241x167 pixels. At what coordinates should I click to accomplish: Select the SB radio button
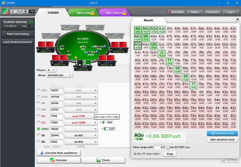pos(39,135)
